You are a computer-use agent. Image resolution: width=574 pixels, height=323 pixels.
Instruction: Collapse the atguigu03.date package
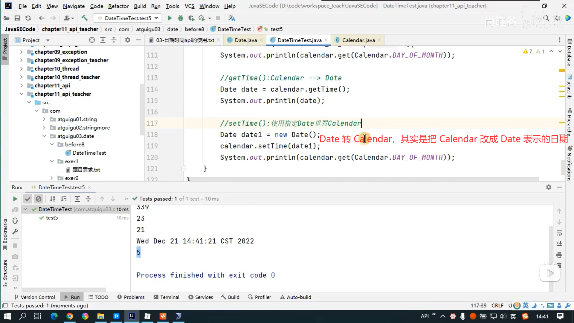point(44,136)
